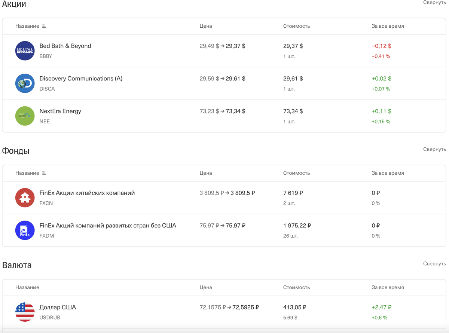Viewport: 449px width, 333px height.
Task: Click the red FXCN pagoda icon
Action: tap(25, 198)
